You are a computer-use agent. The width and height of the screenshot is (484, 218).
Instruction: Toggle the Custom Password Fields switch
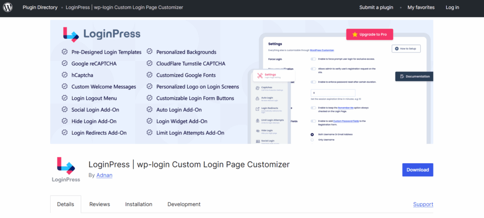pos(313,121)
